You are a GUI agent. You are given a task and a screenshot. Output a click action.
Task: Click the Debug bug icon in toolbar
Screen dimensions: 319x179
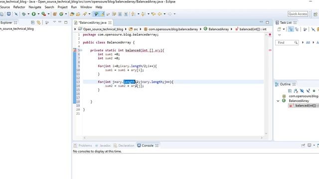(24, 14)
